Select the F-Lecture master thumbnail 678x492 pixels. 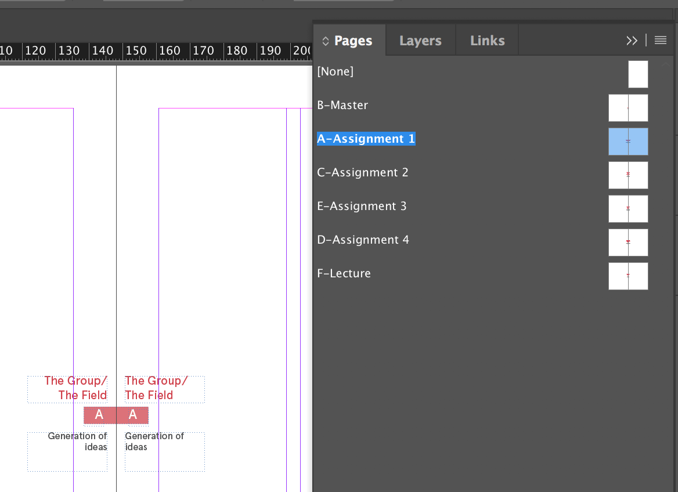[628, 276]
